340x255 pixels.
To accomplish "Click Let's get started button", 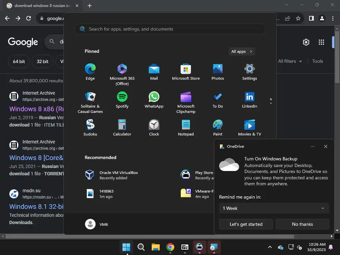I will pyautogui.click(x=246, y=224).
